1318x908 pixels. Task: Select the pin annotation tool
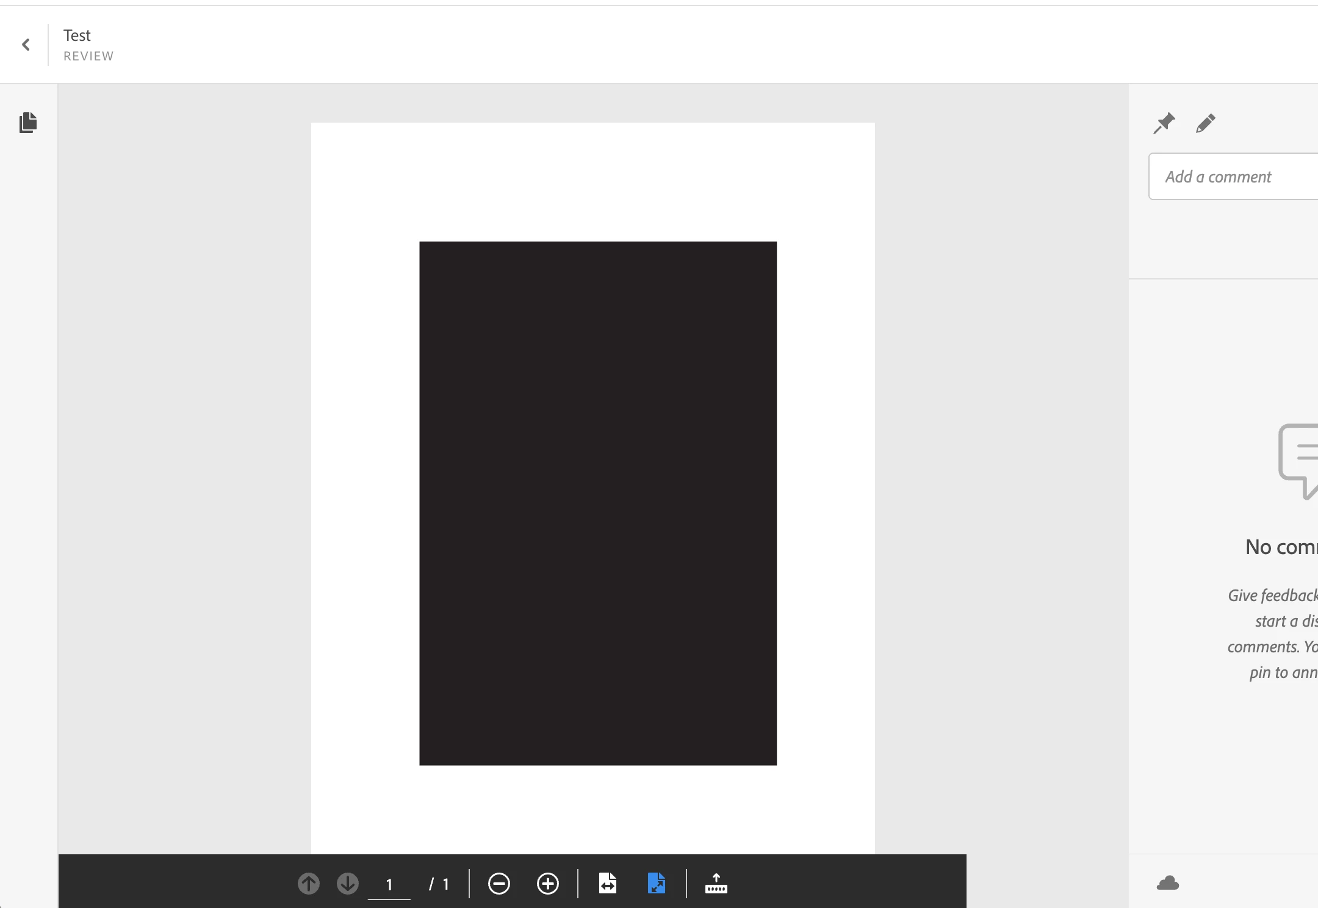1164,123
